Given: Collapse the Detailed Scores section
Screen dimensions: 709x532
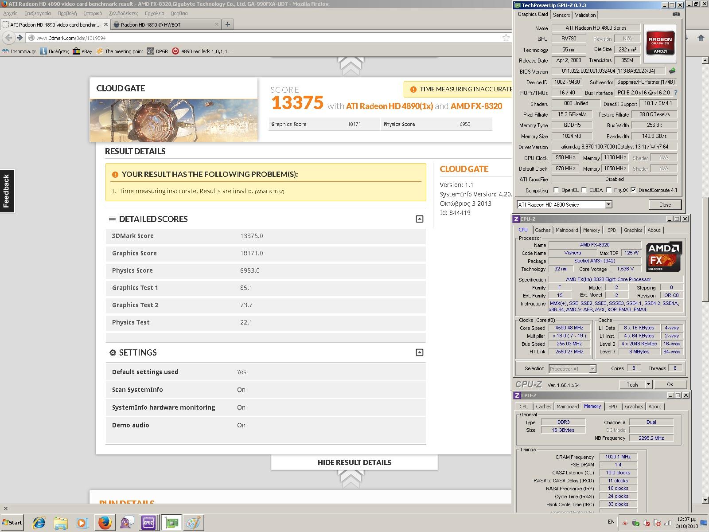Looking at the screenshot, I should (420, 219).
